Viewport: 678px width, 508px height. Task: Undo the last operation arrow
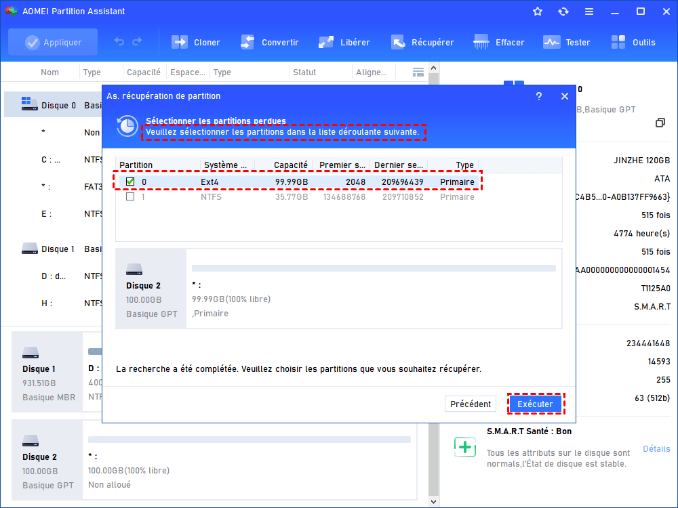(119, 42)
